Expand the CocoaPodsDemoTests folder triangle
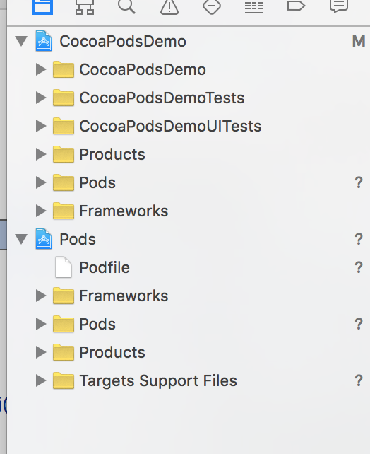 [41, 98]
